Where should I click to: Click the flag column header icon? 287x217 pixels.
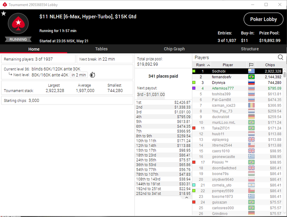[251, 65]
